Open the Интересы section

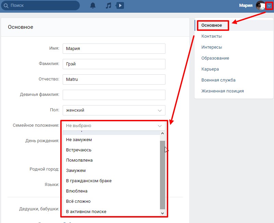tap(212, 47)
